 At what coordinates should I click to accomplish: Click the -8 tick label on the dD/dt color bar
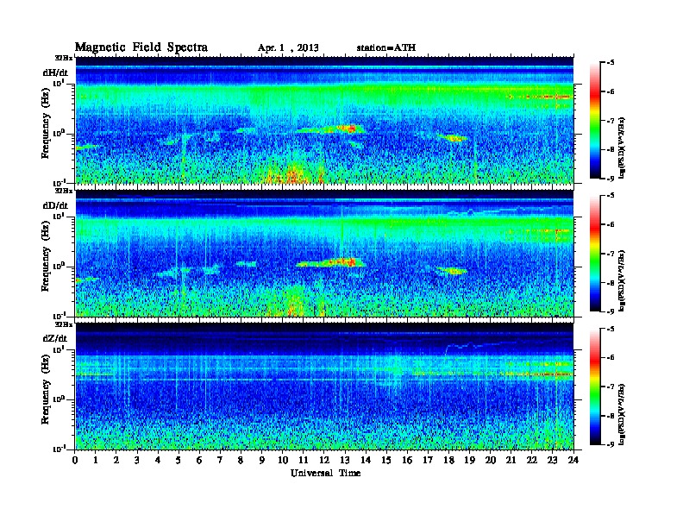[x=610, y=282]
